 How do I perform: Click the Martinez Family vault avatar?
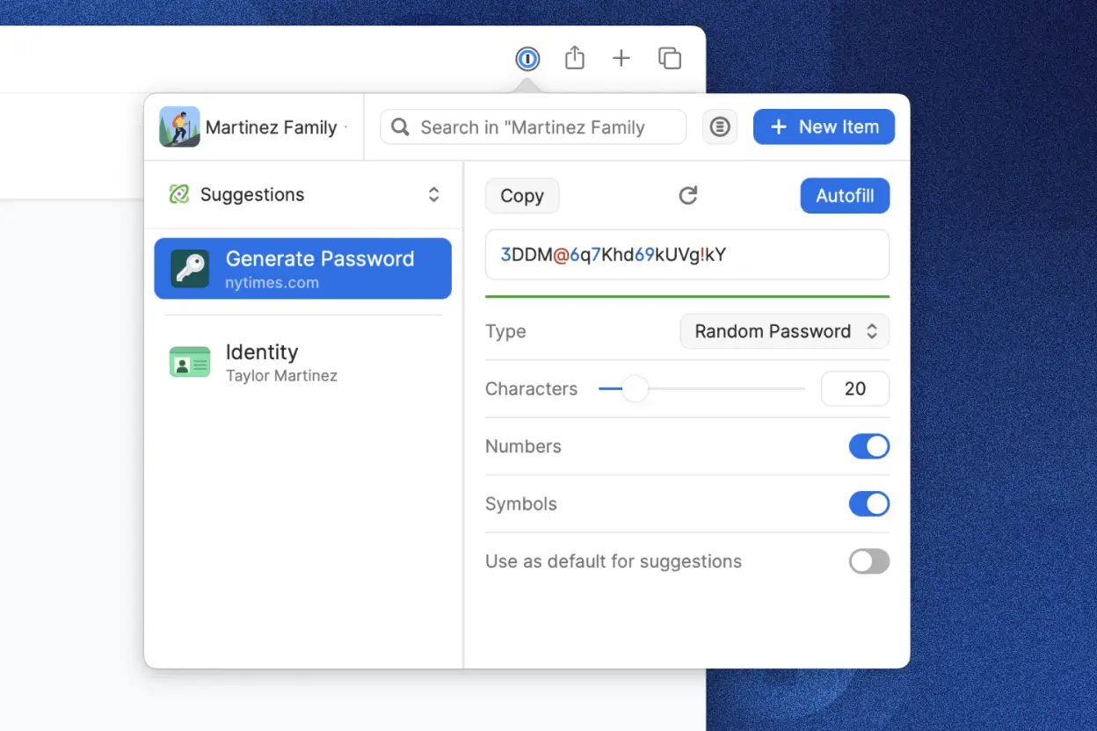(x=180, y=126)
